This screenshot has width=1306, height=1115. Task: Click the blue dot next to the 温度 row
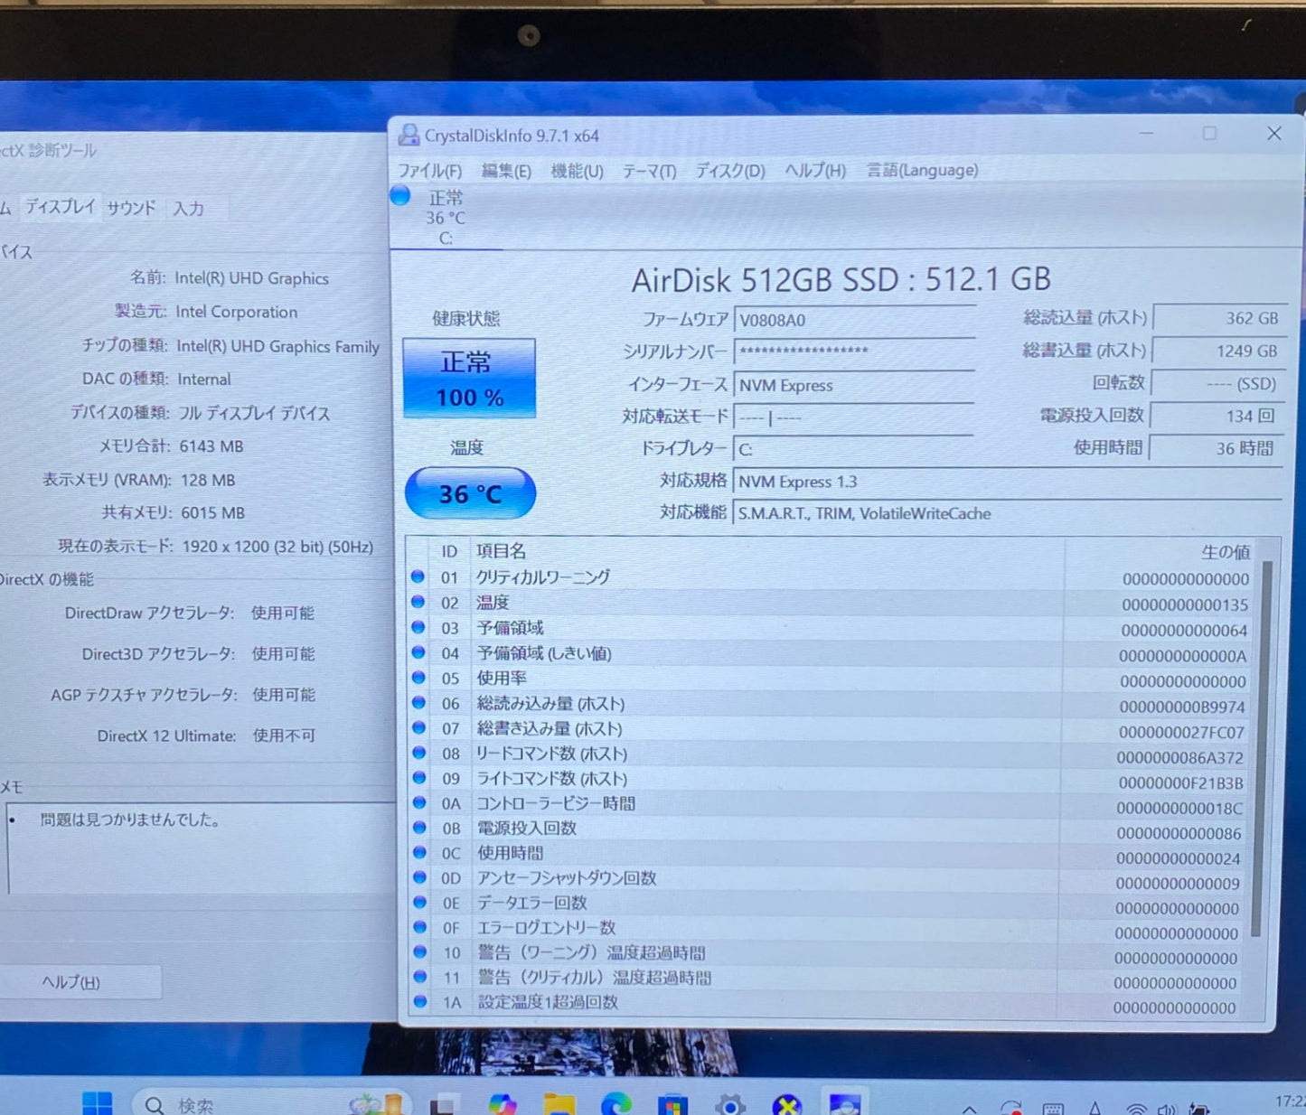tap(418, 601)
